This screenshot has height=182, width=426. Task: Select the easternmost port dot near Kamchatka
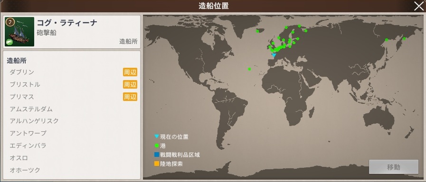[404, 39]
